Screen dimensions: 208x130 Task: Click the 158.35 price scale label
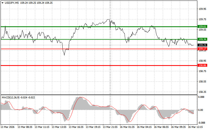tap(202, 92)
